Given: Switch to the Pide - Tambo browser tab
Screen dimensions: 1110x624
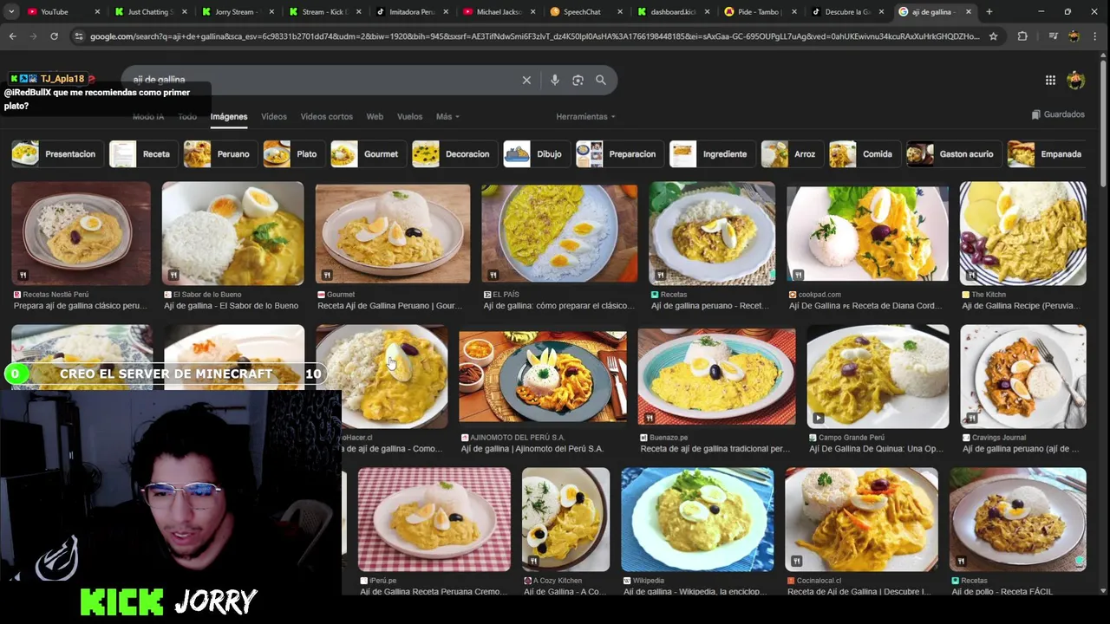Looking at the screenshot, I should [759, 12].
